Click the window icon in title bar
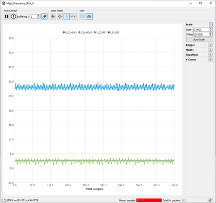This screenshot has width=216, height=203. [4, 3]
